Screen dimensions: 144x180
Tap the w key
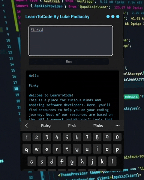tap(37, 149)
